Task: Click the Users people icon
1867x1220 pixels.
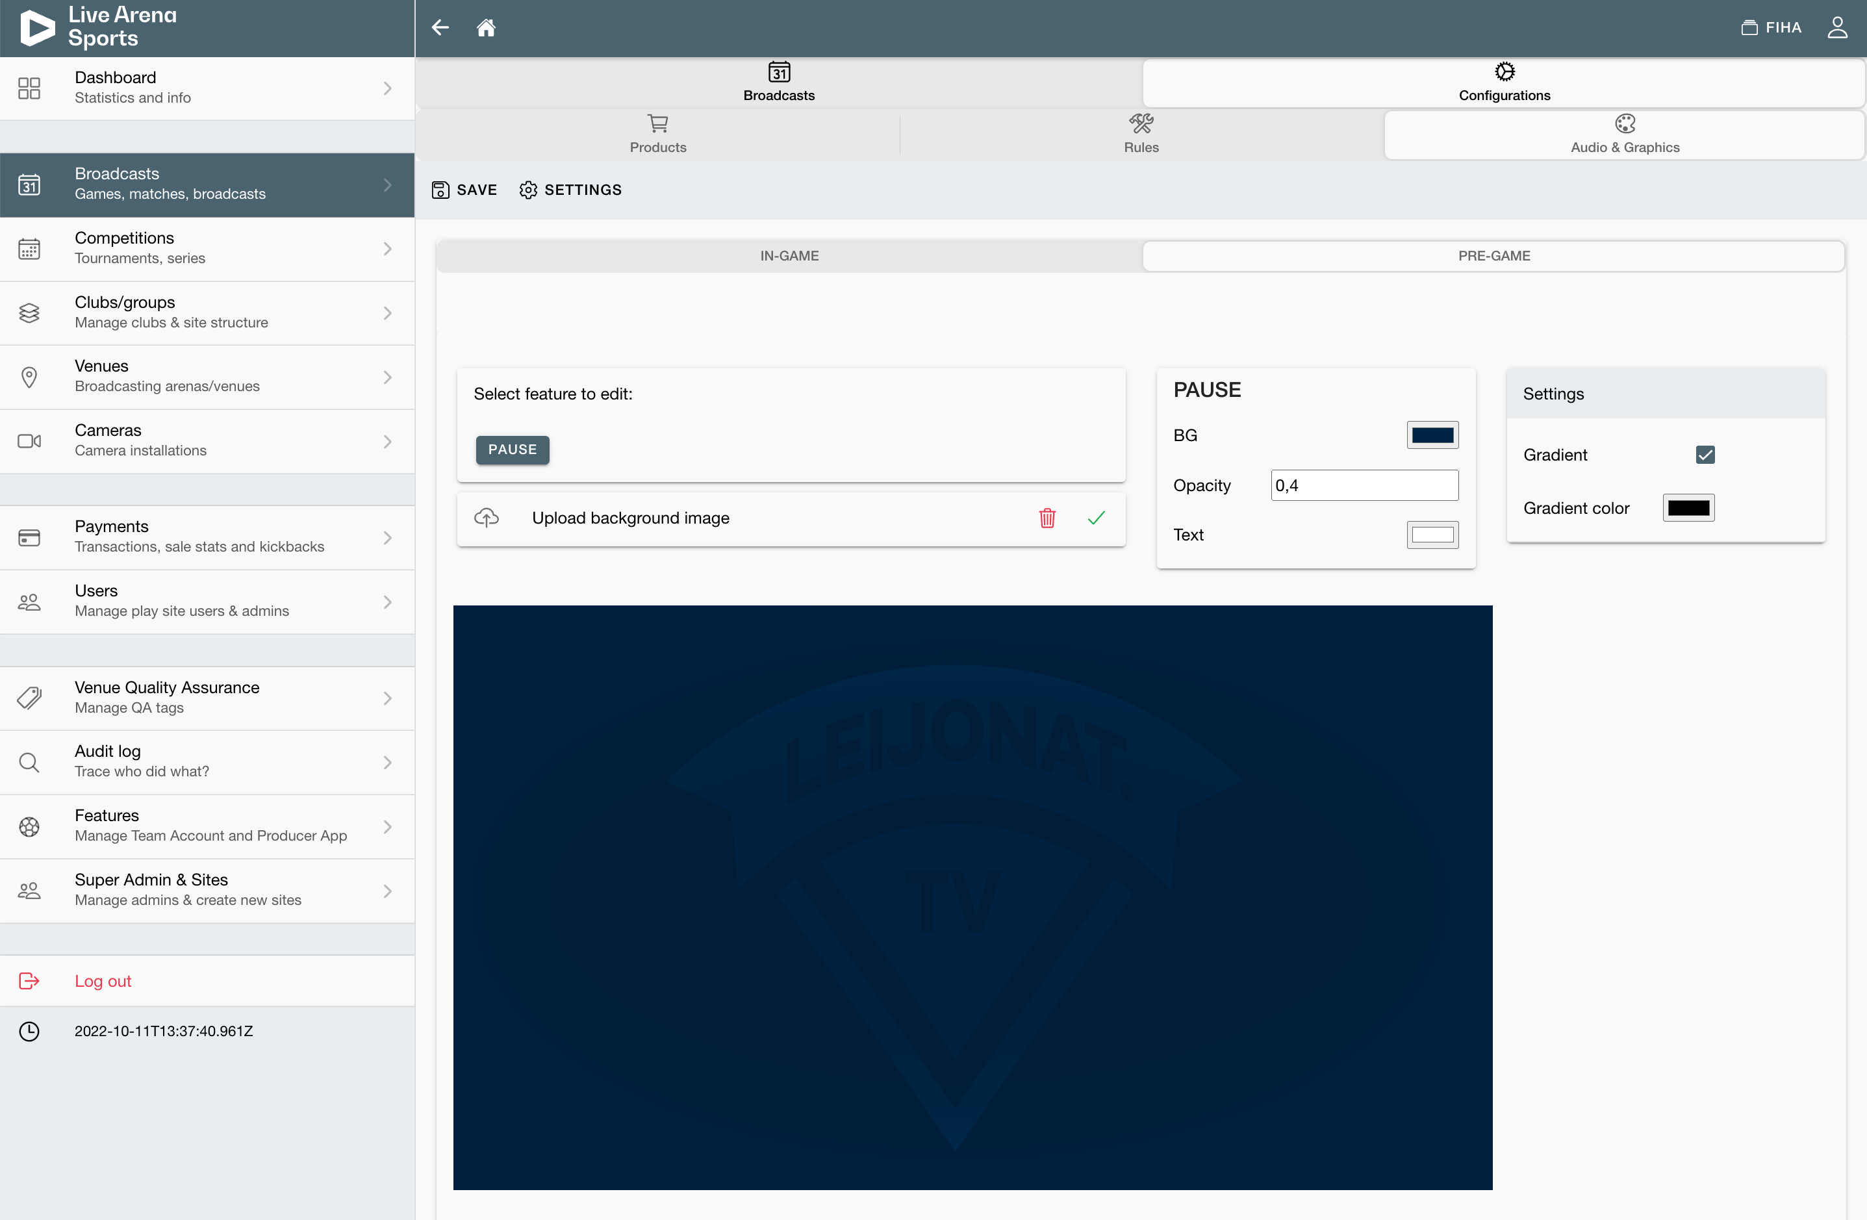Action: coord(29,602)
